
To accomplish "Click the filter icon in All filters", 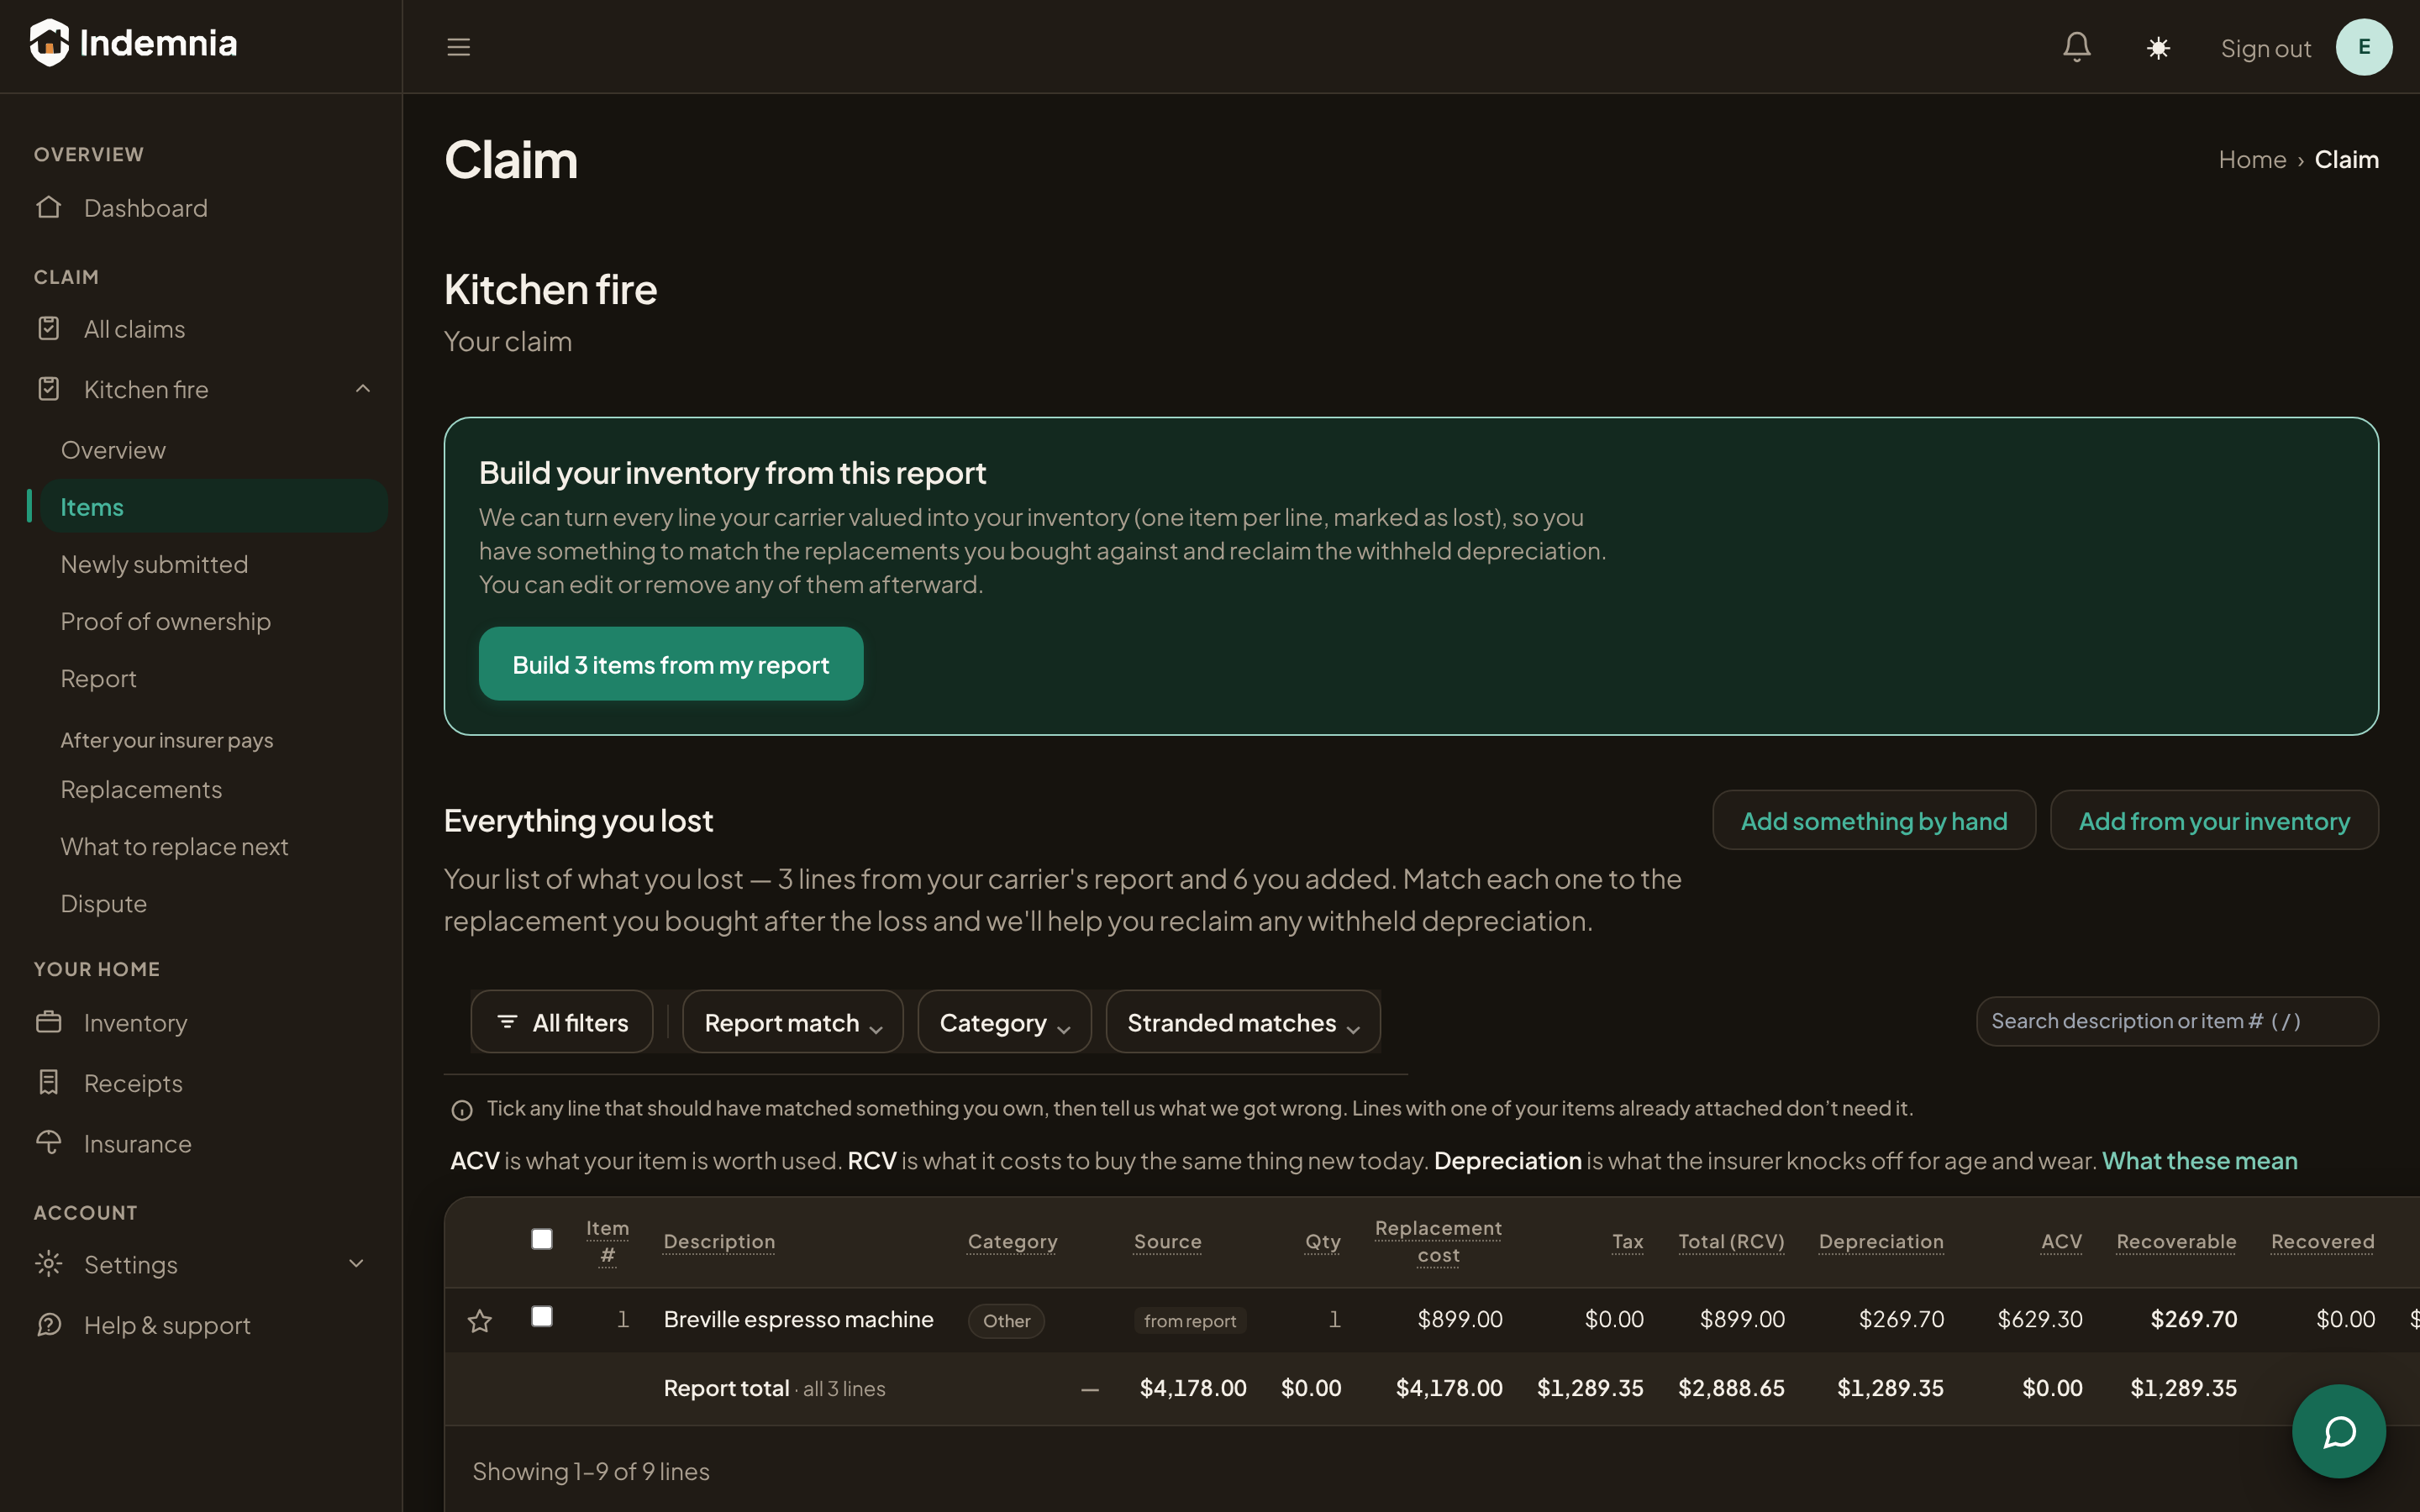I will (507, 1022).
